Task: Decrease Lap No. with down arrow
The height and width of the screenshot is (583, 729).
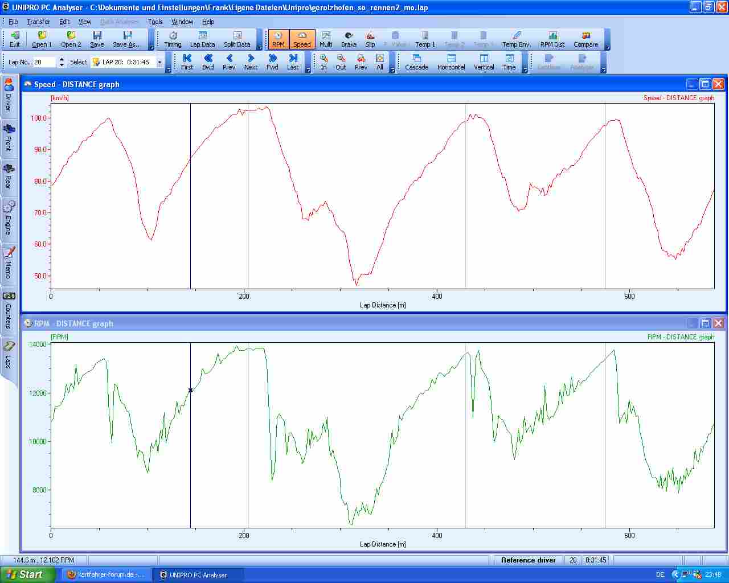Action: 62,65
